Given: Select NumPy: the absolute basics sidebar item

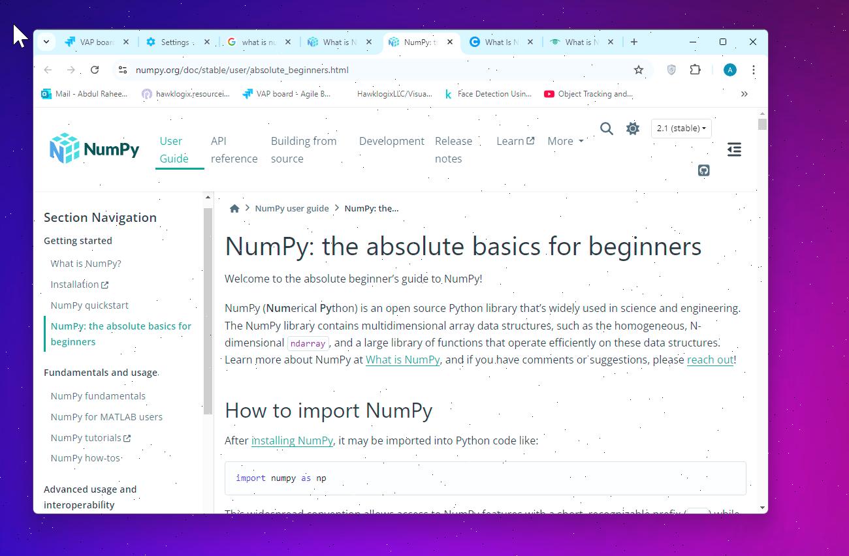Looking at the screenshot, I should (x=121, y=333).
